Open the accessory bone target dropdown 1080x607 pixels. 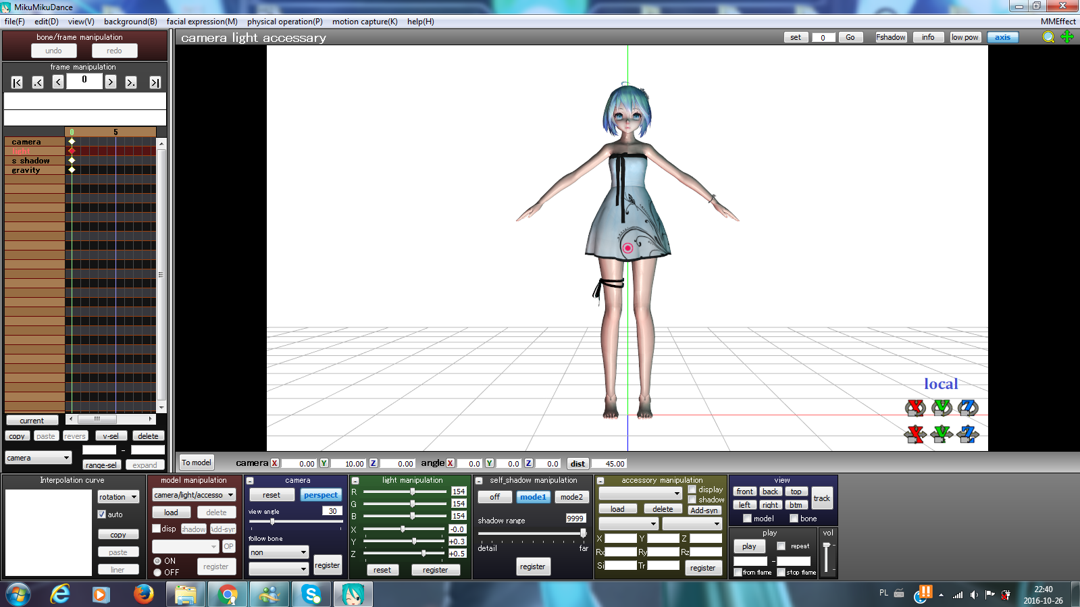tap(692, 524)
